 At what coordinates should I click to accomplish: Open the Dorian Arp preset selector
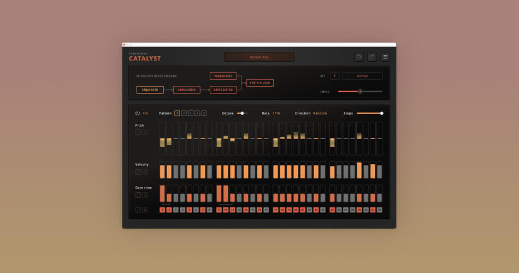point(259,57)
